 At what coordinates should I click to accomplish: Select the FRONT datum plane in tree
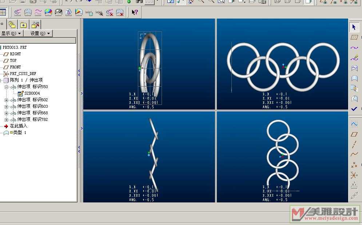click(x=15, y=67)
